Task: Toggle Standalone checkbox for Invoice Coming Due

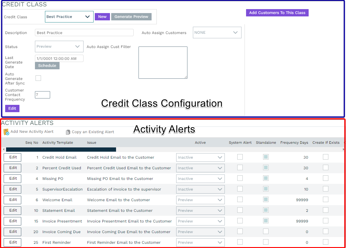Action: pyautogui.click(x=266, y=231)
